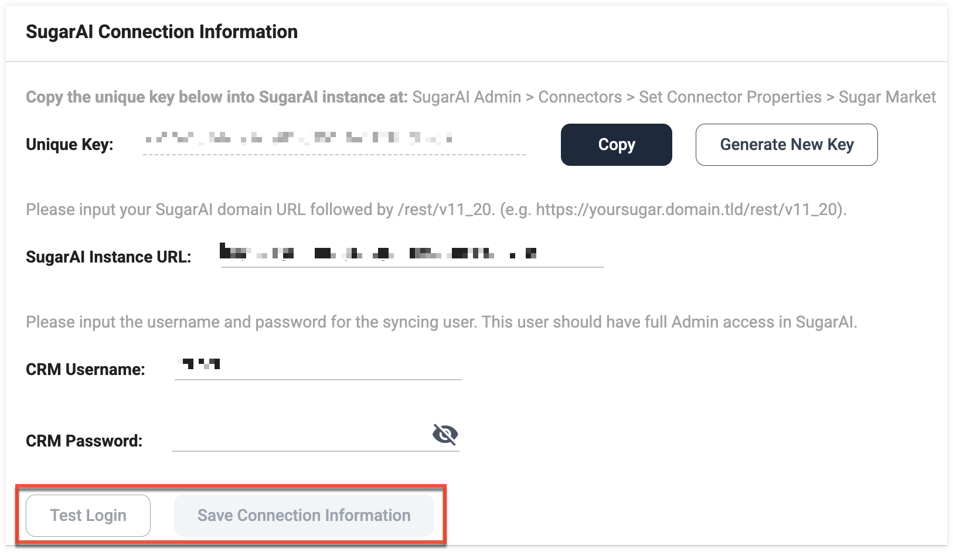This screenshot has width=953, height=552.
Task: Select the blurred Unique Key value
Action: tap(334, 139)
